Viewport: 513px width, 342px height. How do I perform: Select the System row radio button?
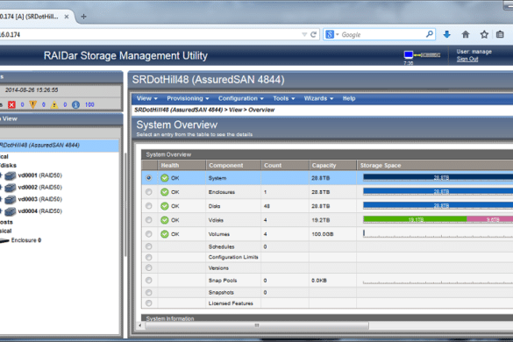149,178
